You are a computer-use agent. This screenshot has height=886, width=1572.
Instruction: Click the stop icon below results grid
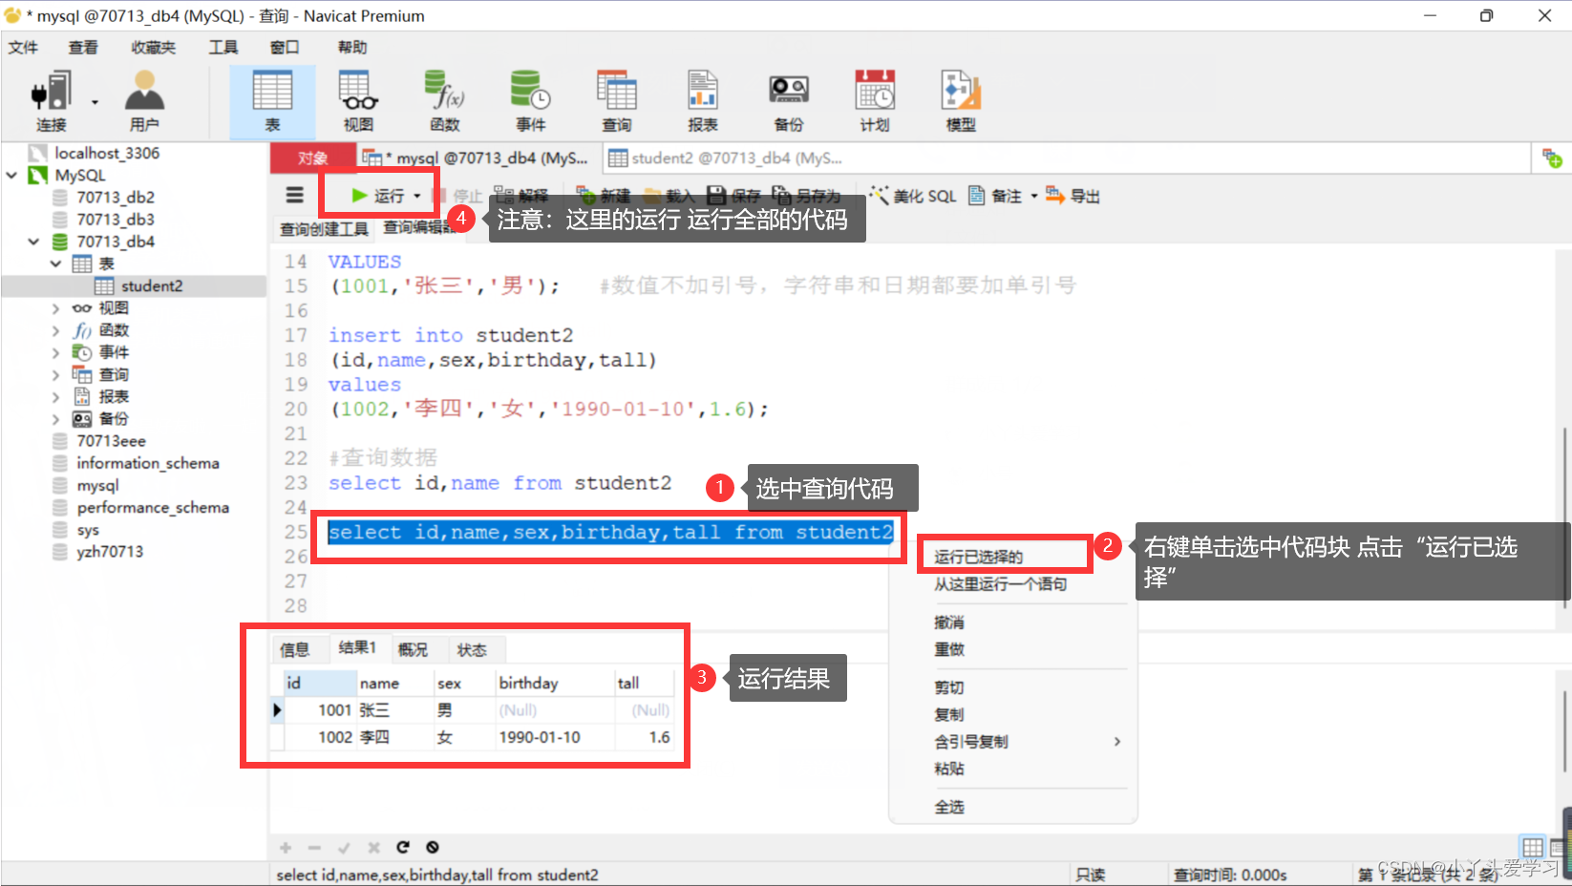(x=433, y=847)
